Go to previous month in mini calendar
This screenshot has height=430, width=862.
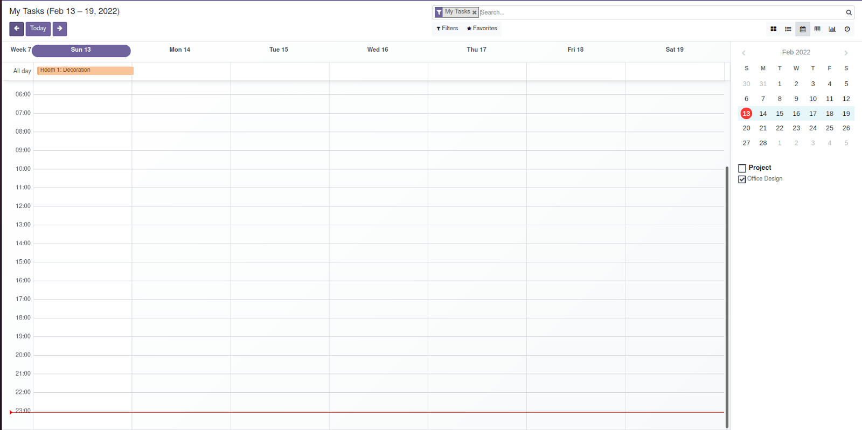pyautogui.click(x=743, y=53)
